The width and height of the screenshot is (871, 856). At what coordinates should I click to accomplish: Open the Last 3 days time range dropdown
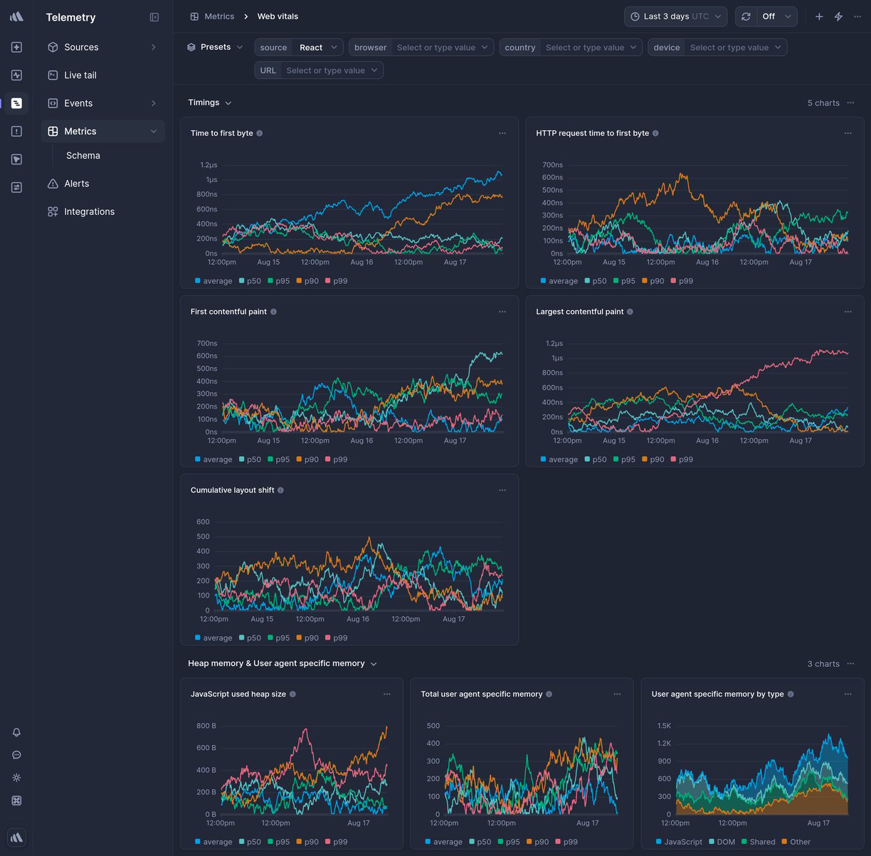(675, 16)
